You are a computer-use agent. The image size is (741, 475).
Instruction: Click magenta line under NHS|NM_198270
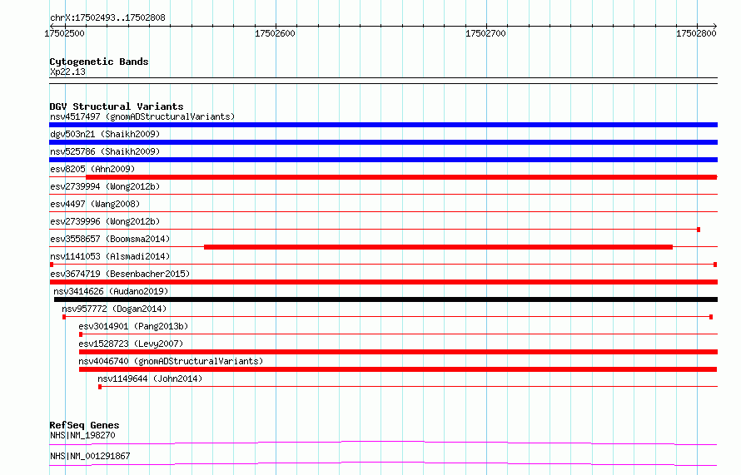[x=383, y=443]
